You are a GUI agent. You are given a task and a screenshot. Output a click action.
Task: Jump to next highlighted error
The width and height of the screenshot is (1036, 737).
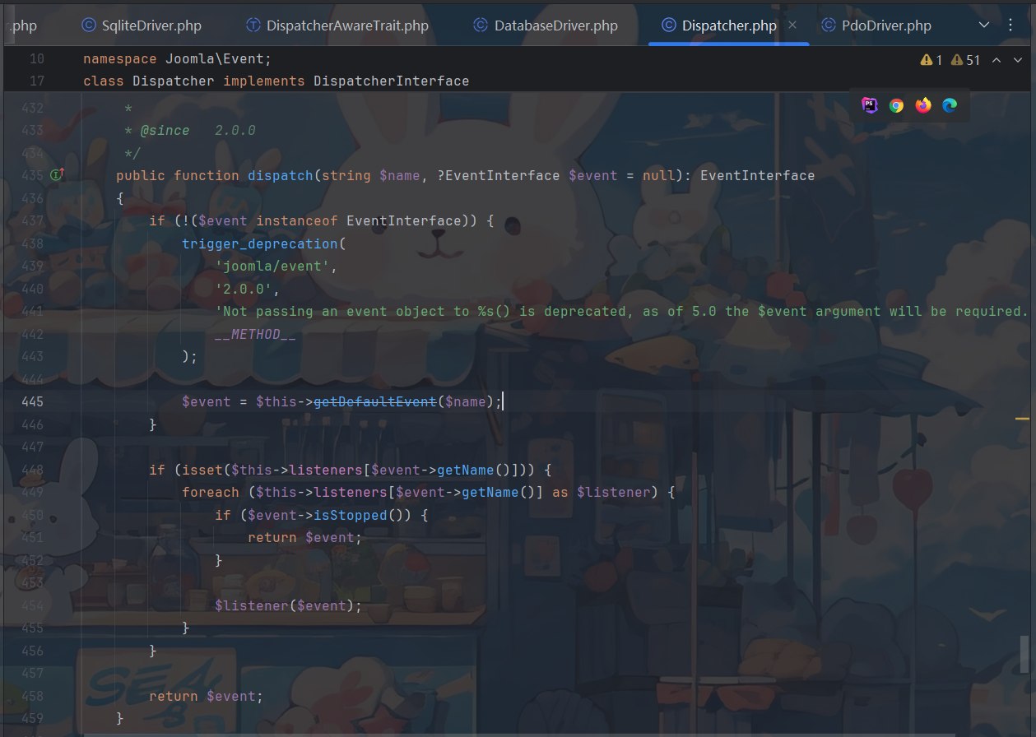1018,60
